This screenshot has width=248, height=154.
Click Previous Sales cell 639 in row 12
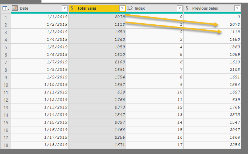212,100
